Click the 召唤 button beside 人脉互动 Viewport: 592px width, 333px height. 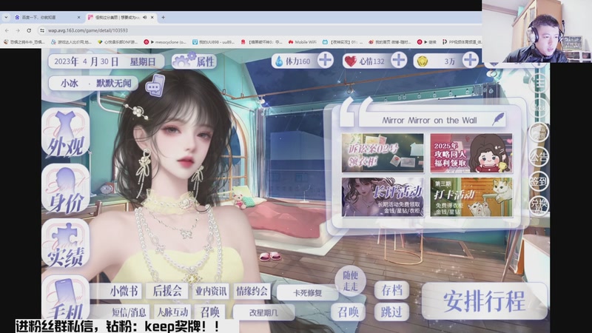(210, 312)
